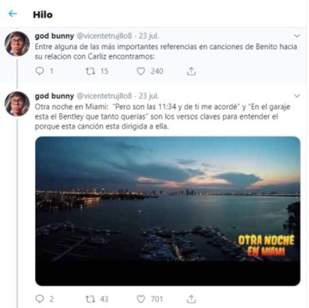This screenshot has height=308, width=309.
Task: Open @vicentetrujillo8 handle in second tweet
Action: [104, 96]
